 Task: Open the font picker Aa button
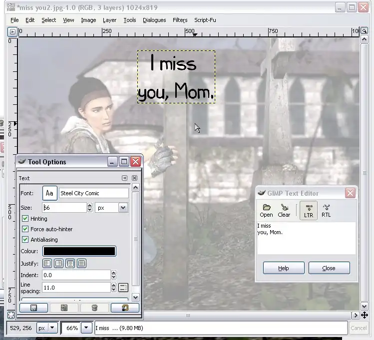(49, 193)
